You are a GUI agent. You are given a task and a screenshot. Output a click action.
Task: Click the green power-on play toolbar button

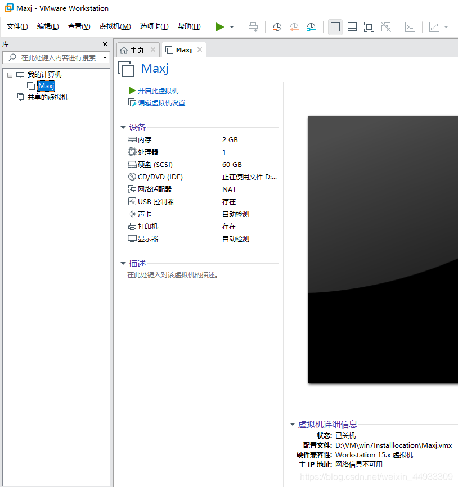click(x=219, y=27)
